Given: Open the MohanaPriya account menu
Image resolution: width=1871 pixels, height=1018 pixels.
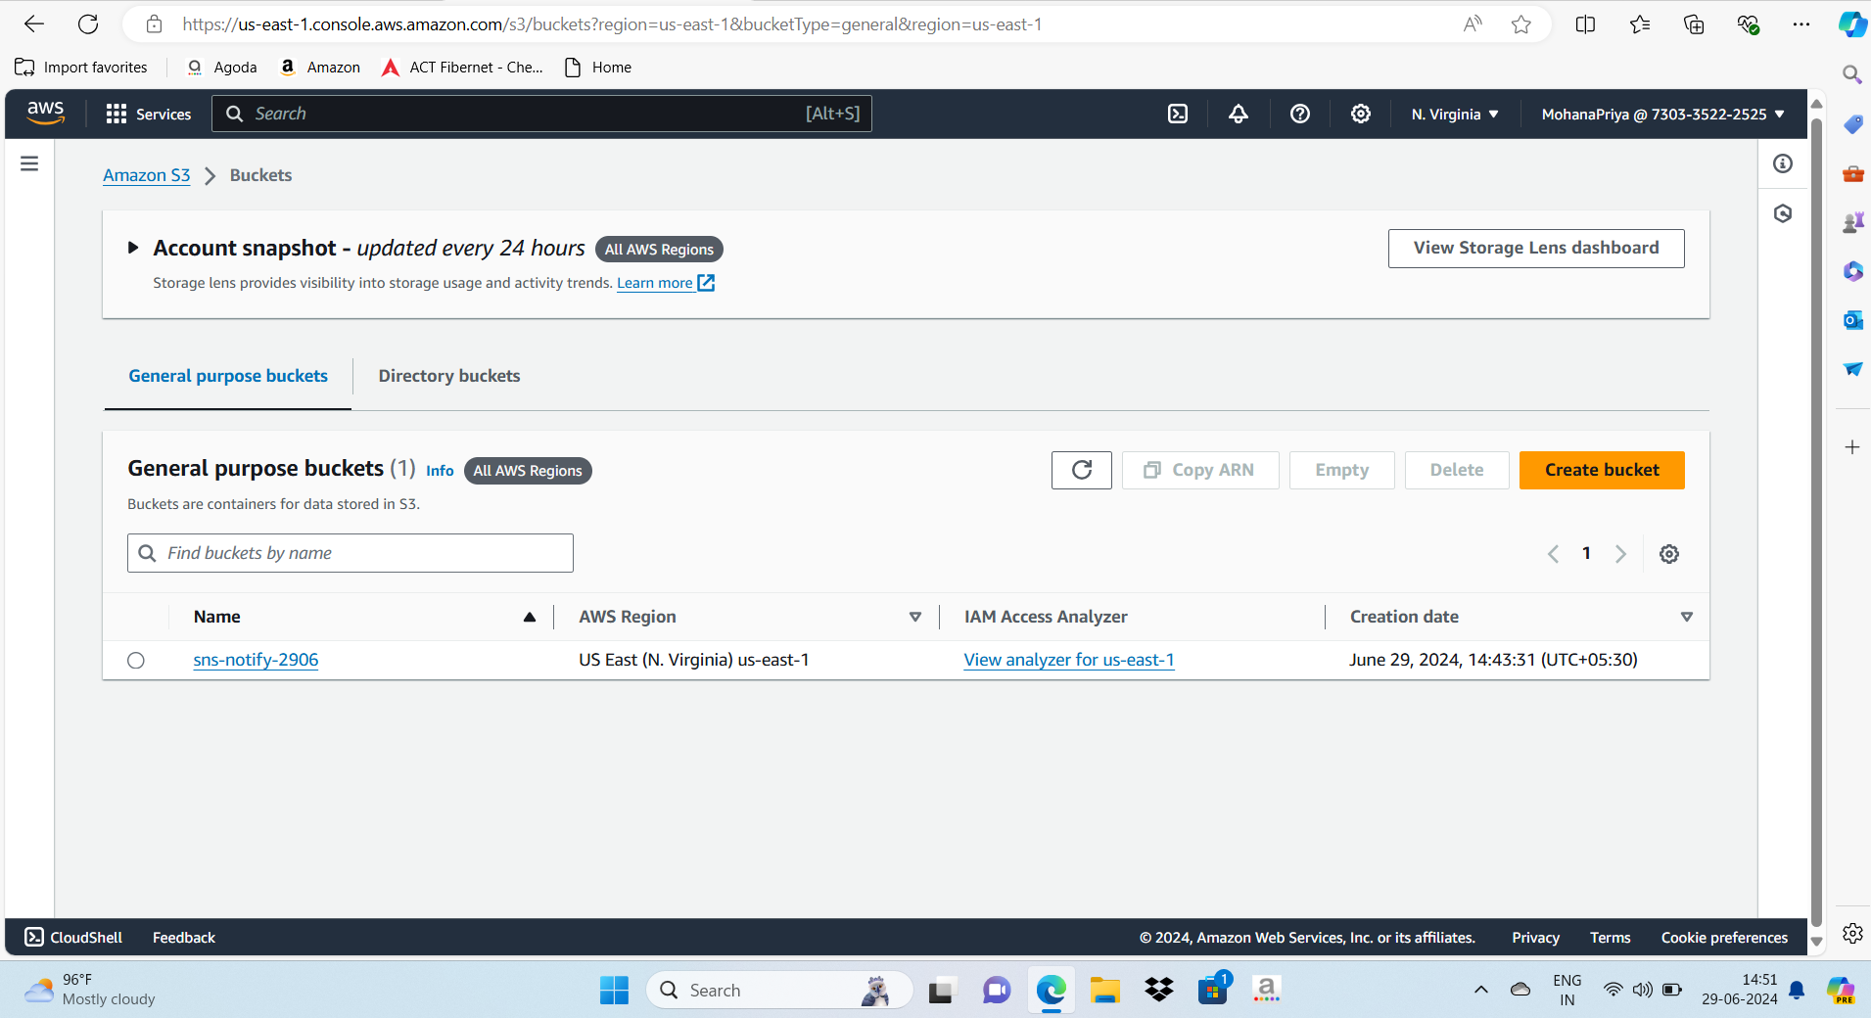Looking at the screenshot, I should pos(1662,114).
